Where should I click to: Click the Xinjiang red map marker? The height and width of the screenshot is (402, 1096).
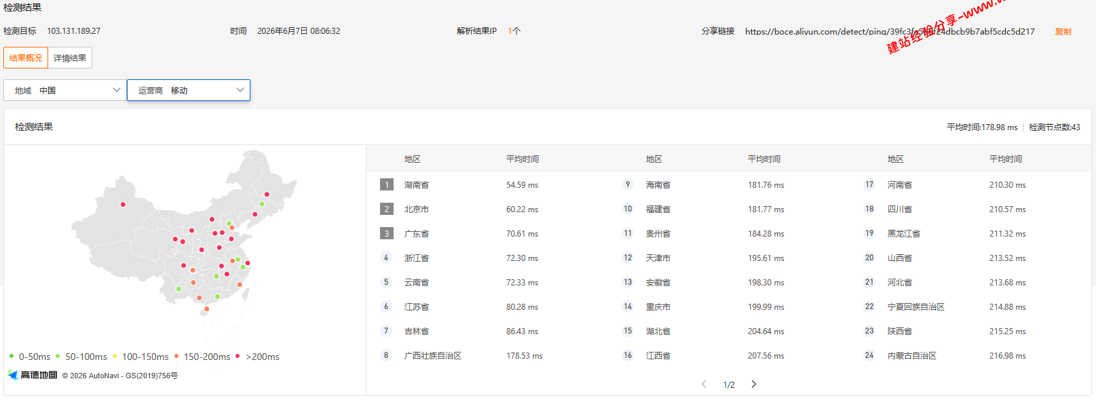coord(123,204)
